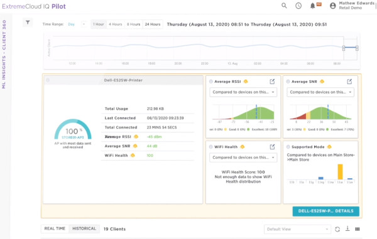Click orange badge next to Average SNR card title
377x239 pixels.
[322, 82]
